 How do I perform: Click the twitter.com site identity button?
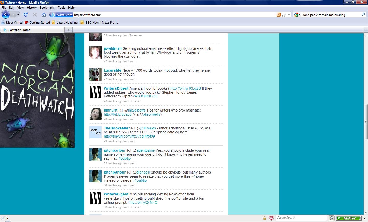pyautogui.click(x=61, y=15)
